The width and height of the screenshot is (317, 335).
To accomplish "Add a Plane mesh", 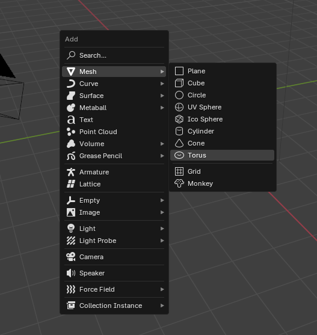I will (x=222, y=71).
